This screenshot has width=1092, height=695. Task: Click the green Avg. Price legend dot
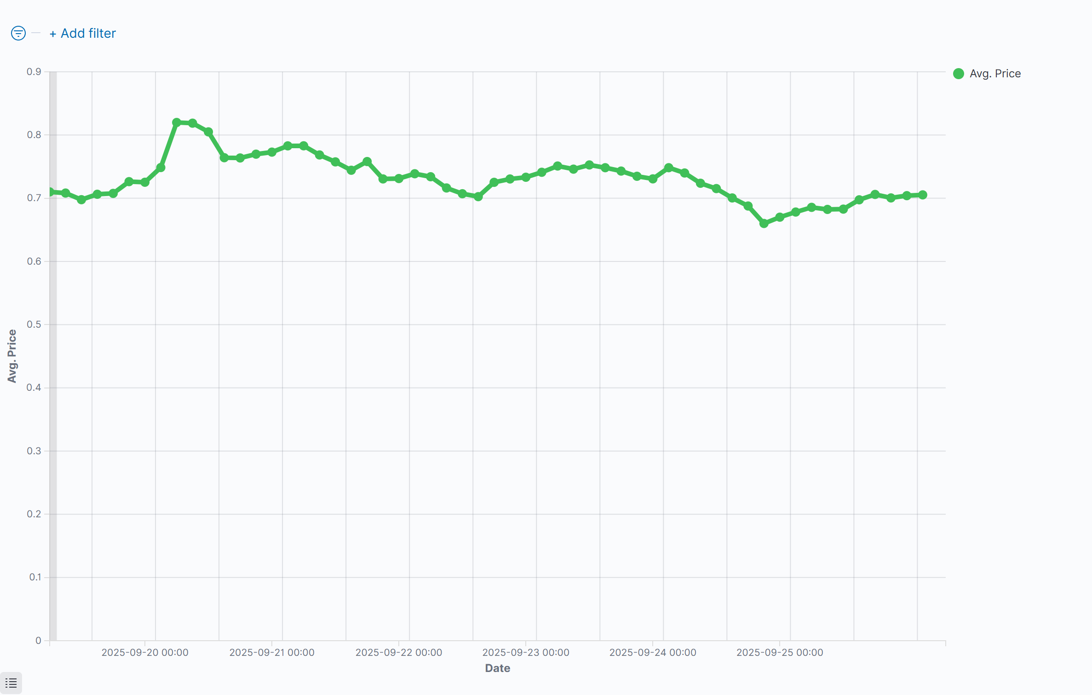coord(959,74)
